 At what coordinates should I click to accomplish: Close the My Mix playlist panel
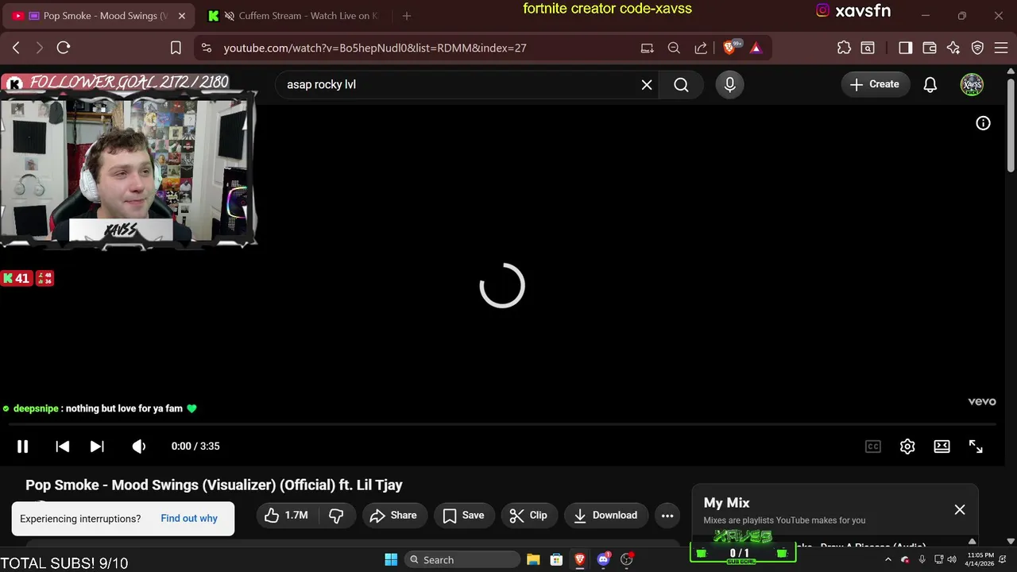pyautogui.click(x=960, y=510)
